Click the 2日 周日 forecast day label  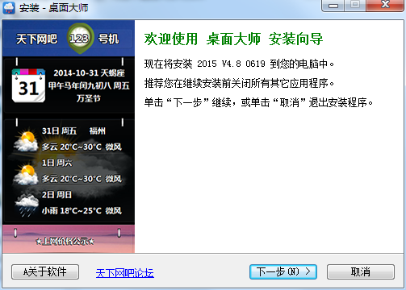click(x=57, y=194)
